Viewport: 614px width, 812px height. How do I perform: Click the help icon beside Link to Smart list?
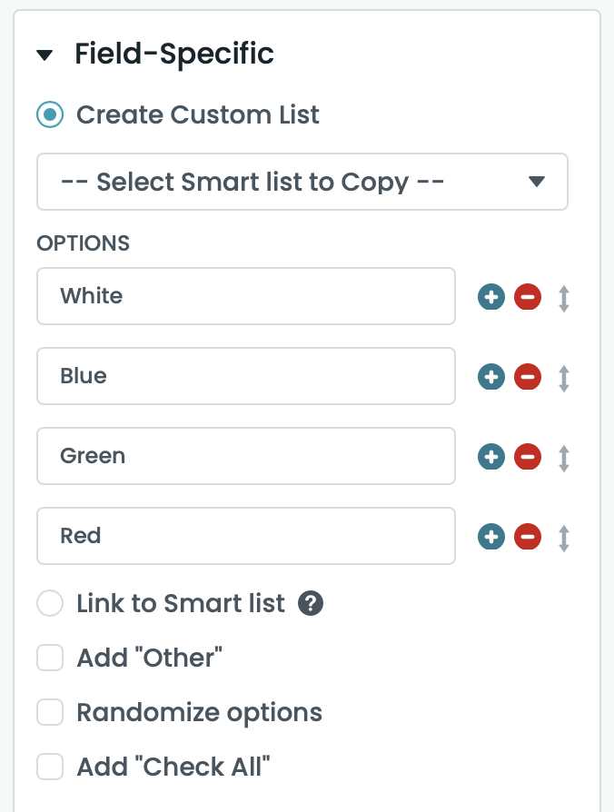pos(312,603)
